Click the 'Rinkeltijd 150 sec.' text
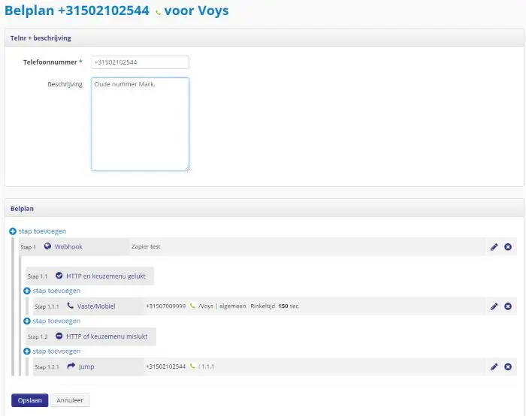The image size is (526, 416). point(275,306)
